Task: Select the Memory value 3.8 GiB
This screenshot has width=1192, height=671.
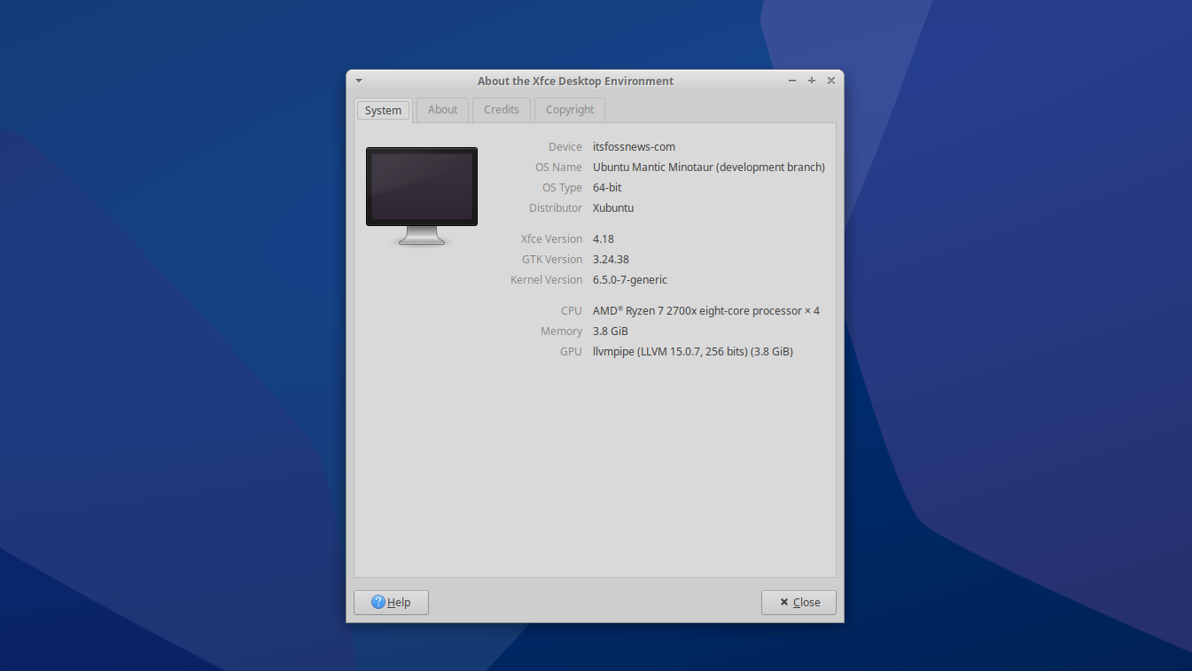Action: point(610,331)
